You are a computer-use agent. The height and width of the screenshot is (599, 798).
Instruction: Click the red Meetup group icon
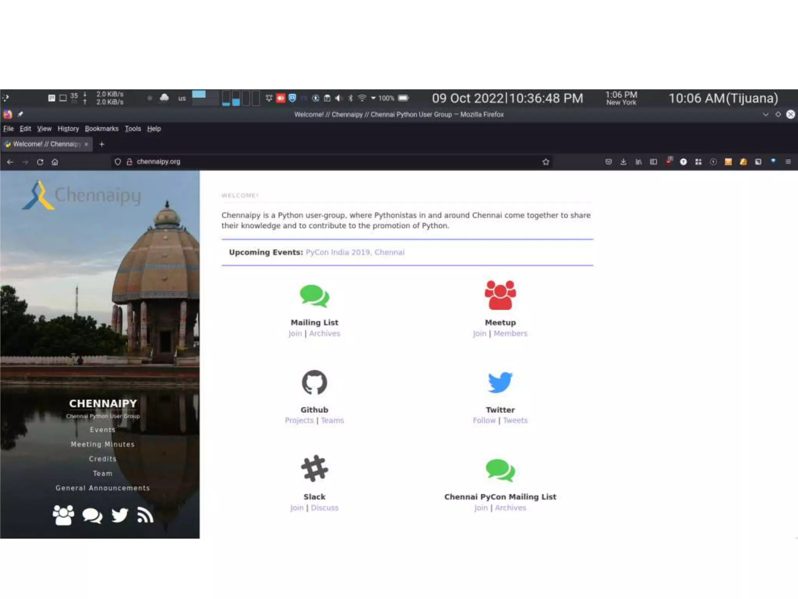tap(500, 295)
